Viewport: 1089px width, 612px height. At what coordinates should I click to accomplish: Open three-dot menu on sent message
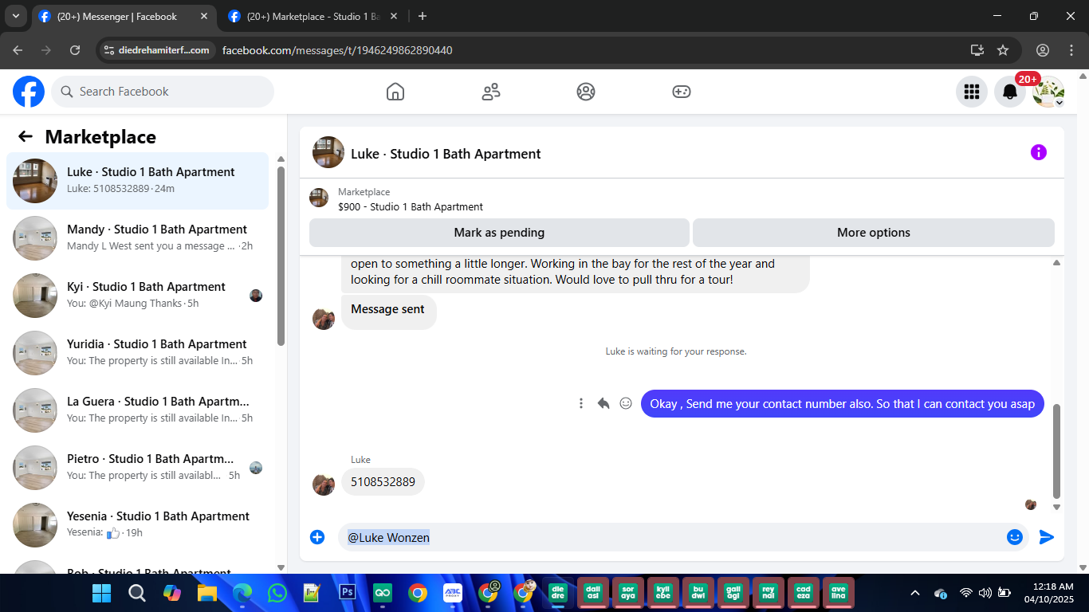(x=581, y=403)
